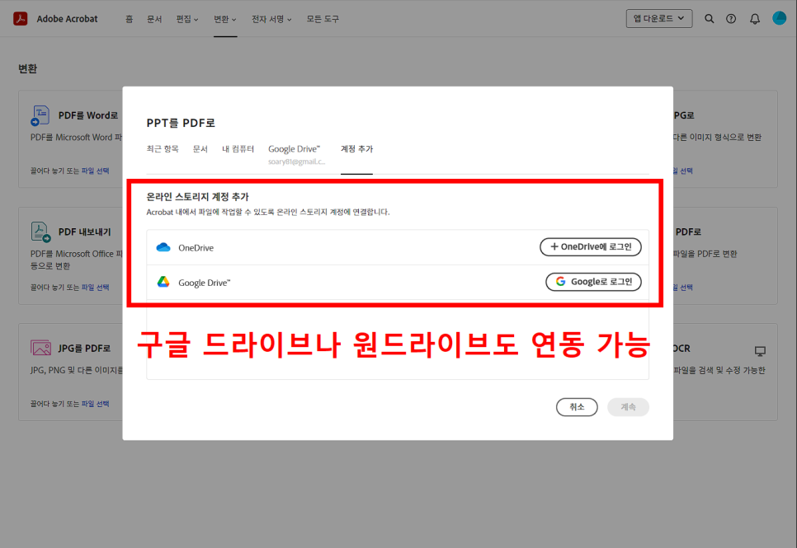
Task: Open the notifications bell icon
Action: coord(755,19)
